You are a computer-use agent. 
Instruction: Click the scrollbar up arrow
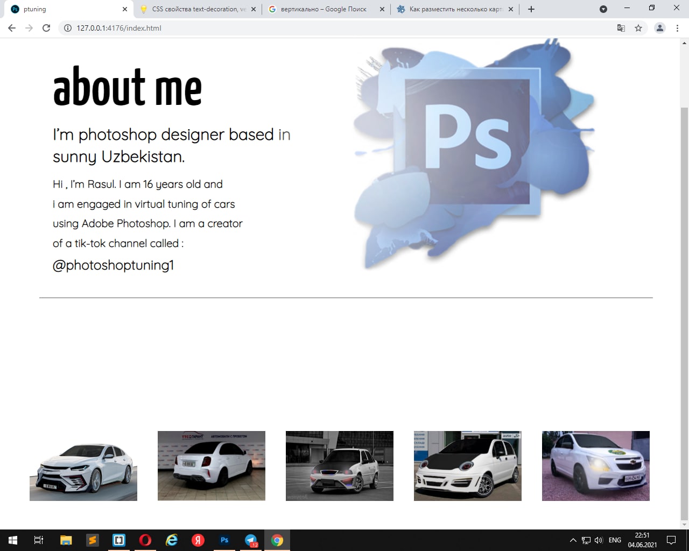pos(684,43)
